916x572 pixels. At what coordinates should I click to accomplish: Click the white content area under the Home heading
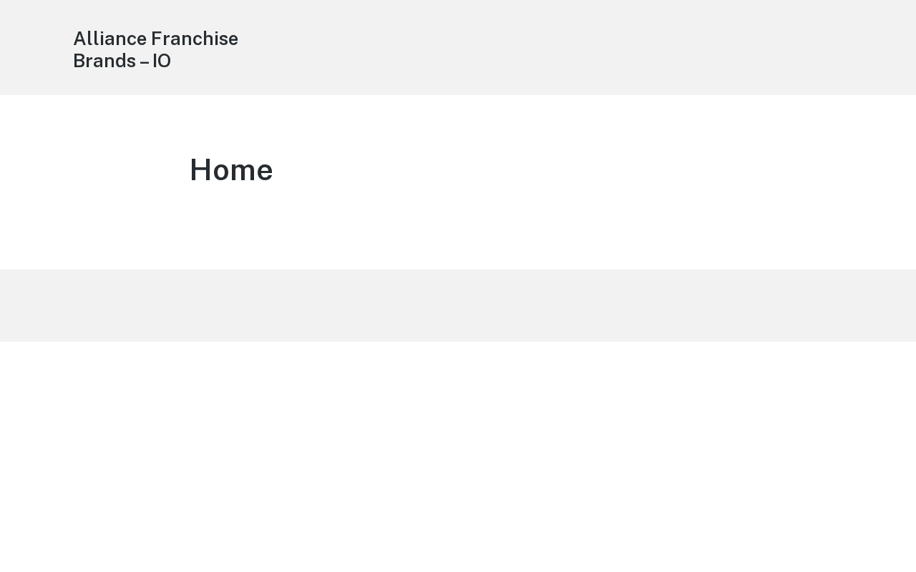(458, 229)
